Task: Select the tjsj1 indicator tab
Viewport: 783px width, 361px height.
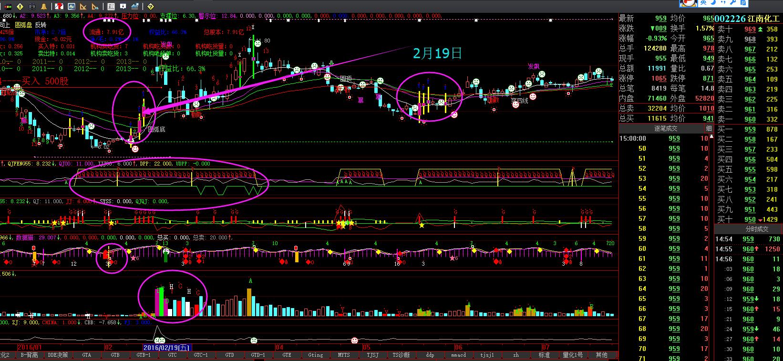Action: pyautogui.click(x=487, y=355)
